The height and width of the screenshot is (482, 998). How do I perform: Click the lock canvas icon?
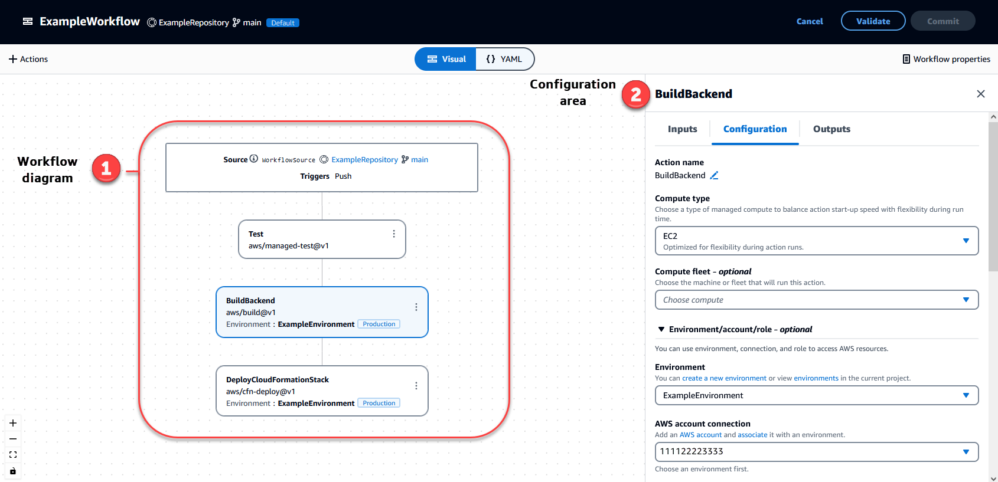coord(13,471)
